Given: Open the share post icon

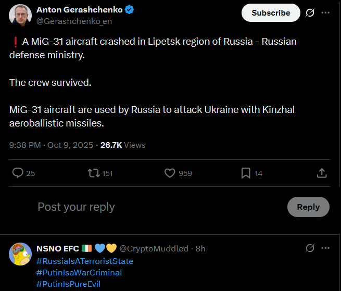Looking at the screenshot, I should point(322,173).
